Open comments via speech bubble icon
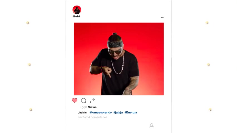This screenshot has height=133, width=237. tap(83, 101)
